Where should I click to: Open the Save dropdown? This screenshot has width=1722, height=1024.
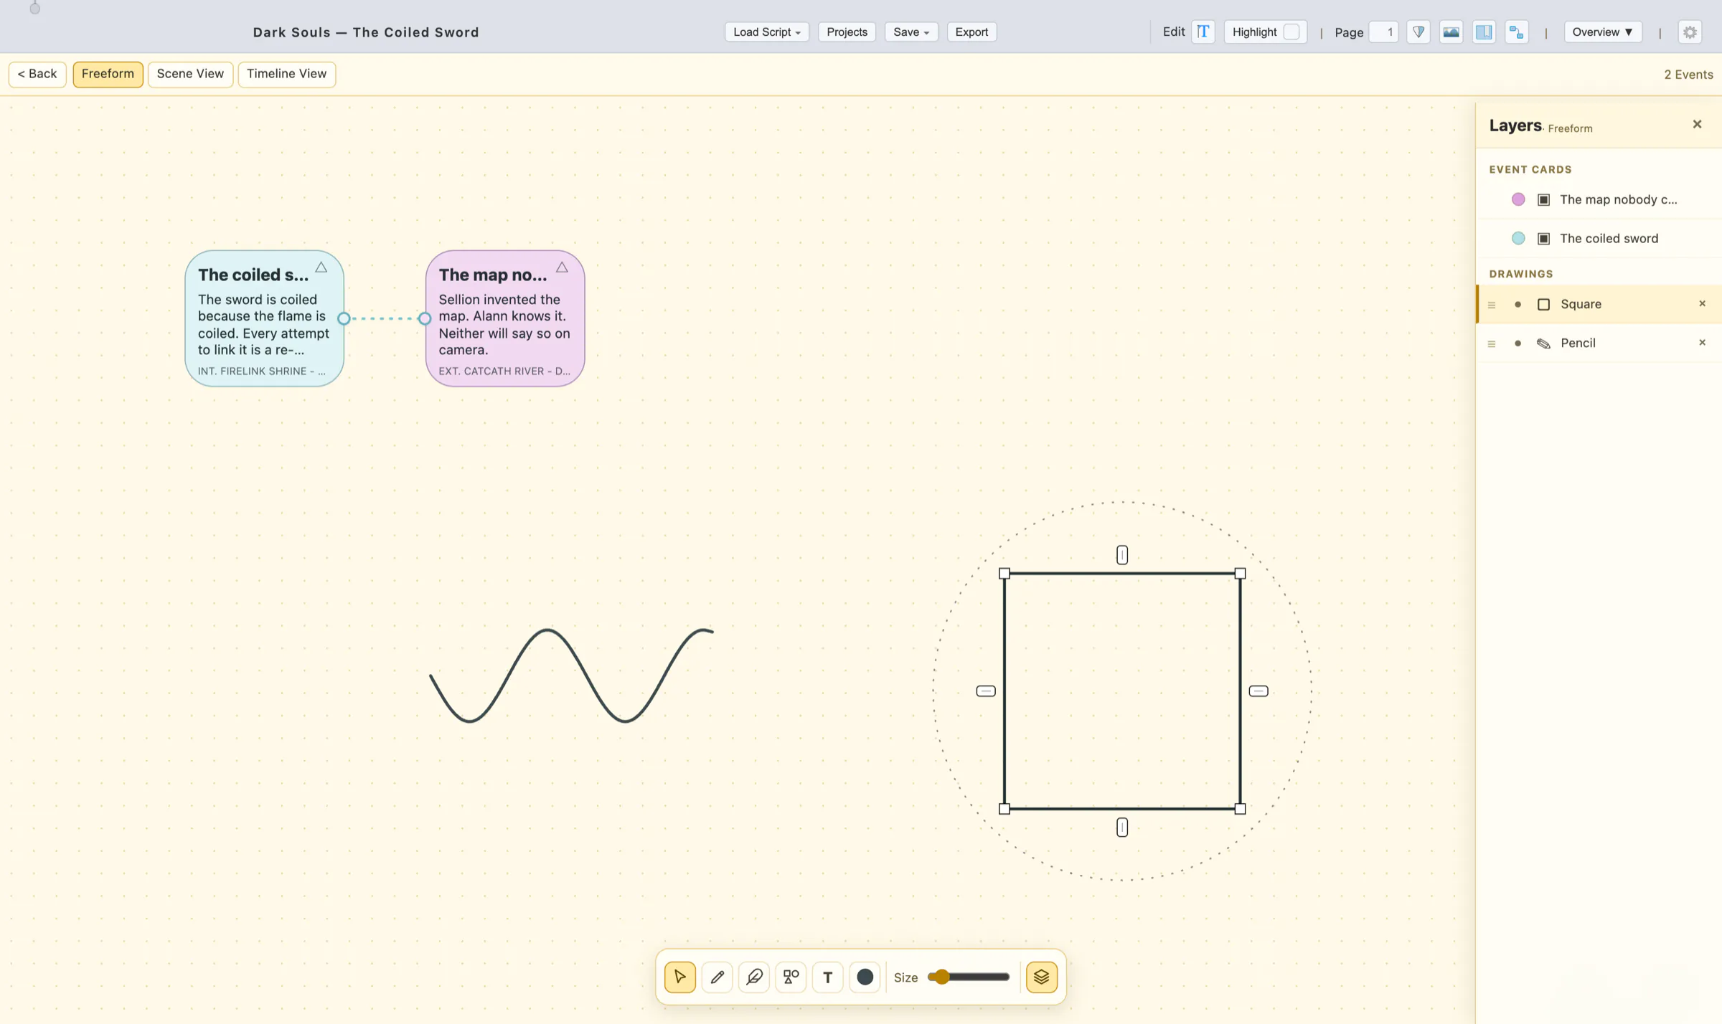[x=911, y=32]
